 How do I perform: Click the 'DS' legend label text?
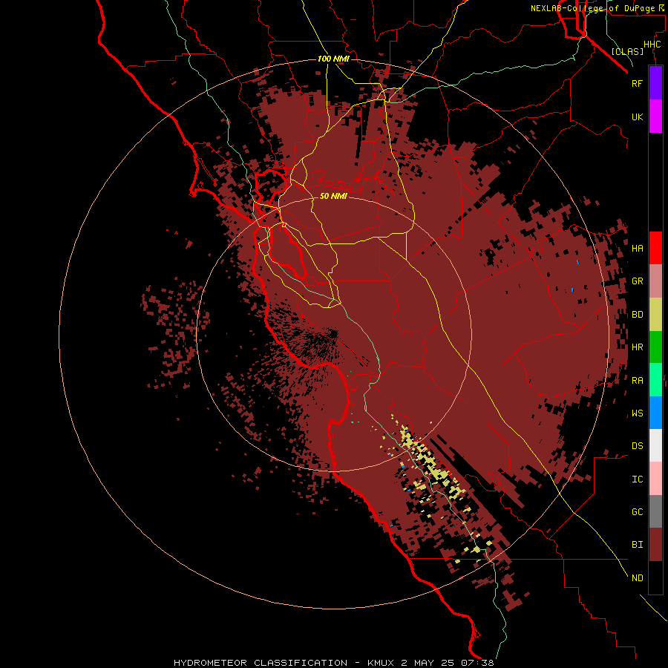[637, 445]
